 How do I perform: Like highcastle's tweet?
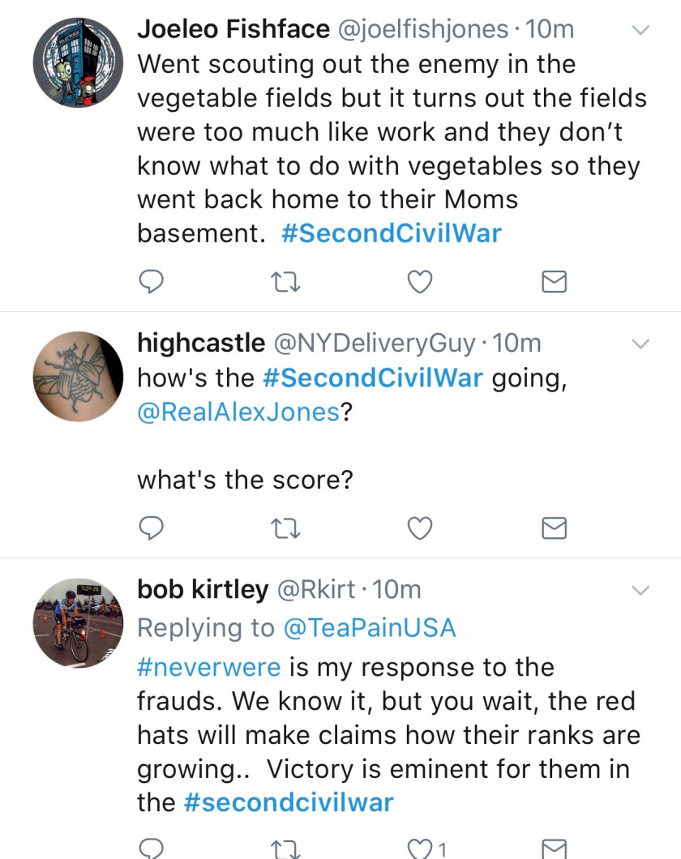(x=418, y=528)
